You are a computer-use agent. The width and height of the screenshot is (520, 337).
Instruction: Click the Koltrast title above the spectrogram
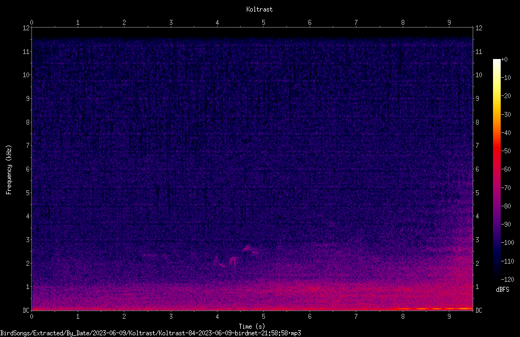pyautogui.click(x=259, y=9)
